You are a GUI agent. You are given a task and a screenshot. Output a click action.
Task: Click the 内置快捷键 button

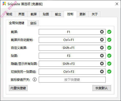click(18, 88)
